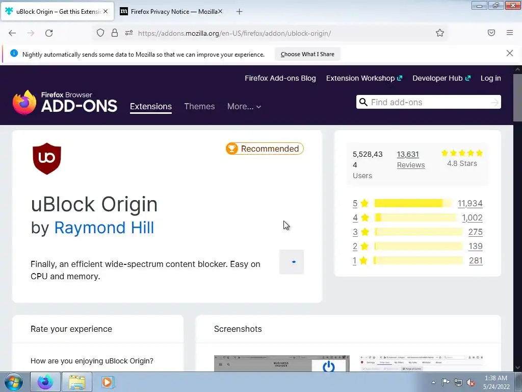
Task: Open the Save to Pocket icon
Action: [x=491, y=33]
